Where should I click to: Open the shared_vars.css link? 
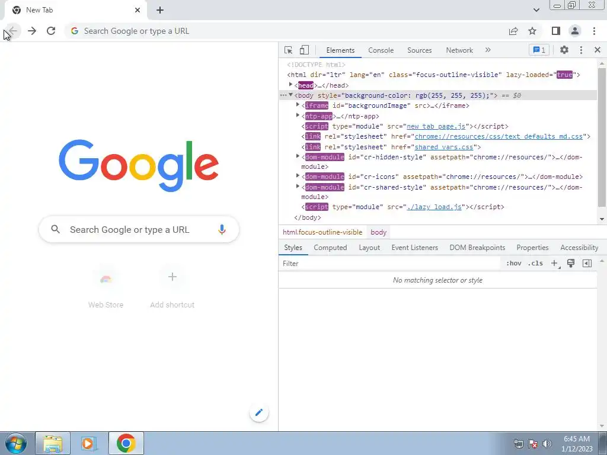tap(443, 147)
